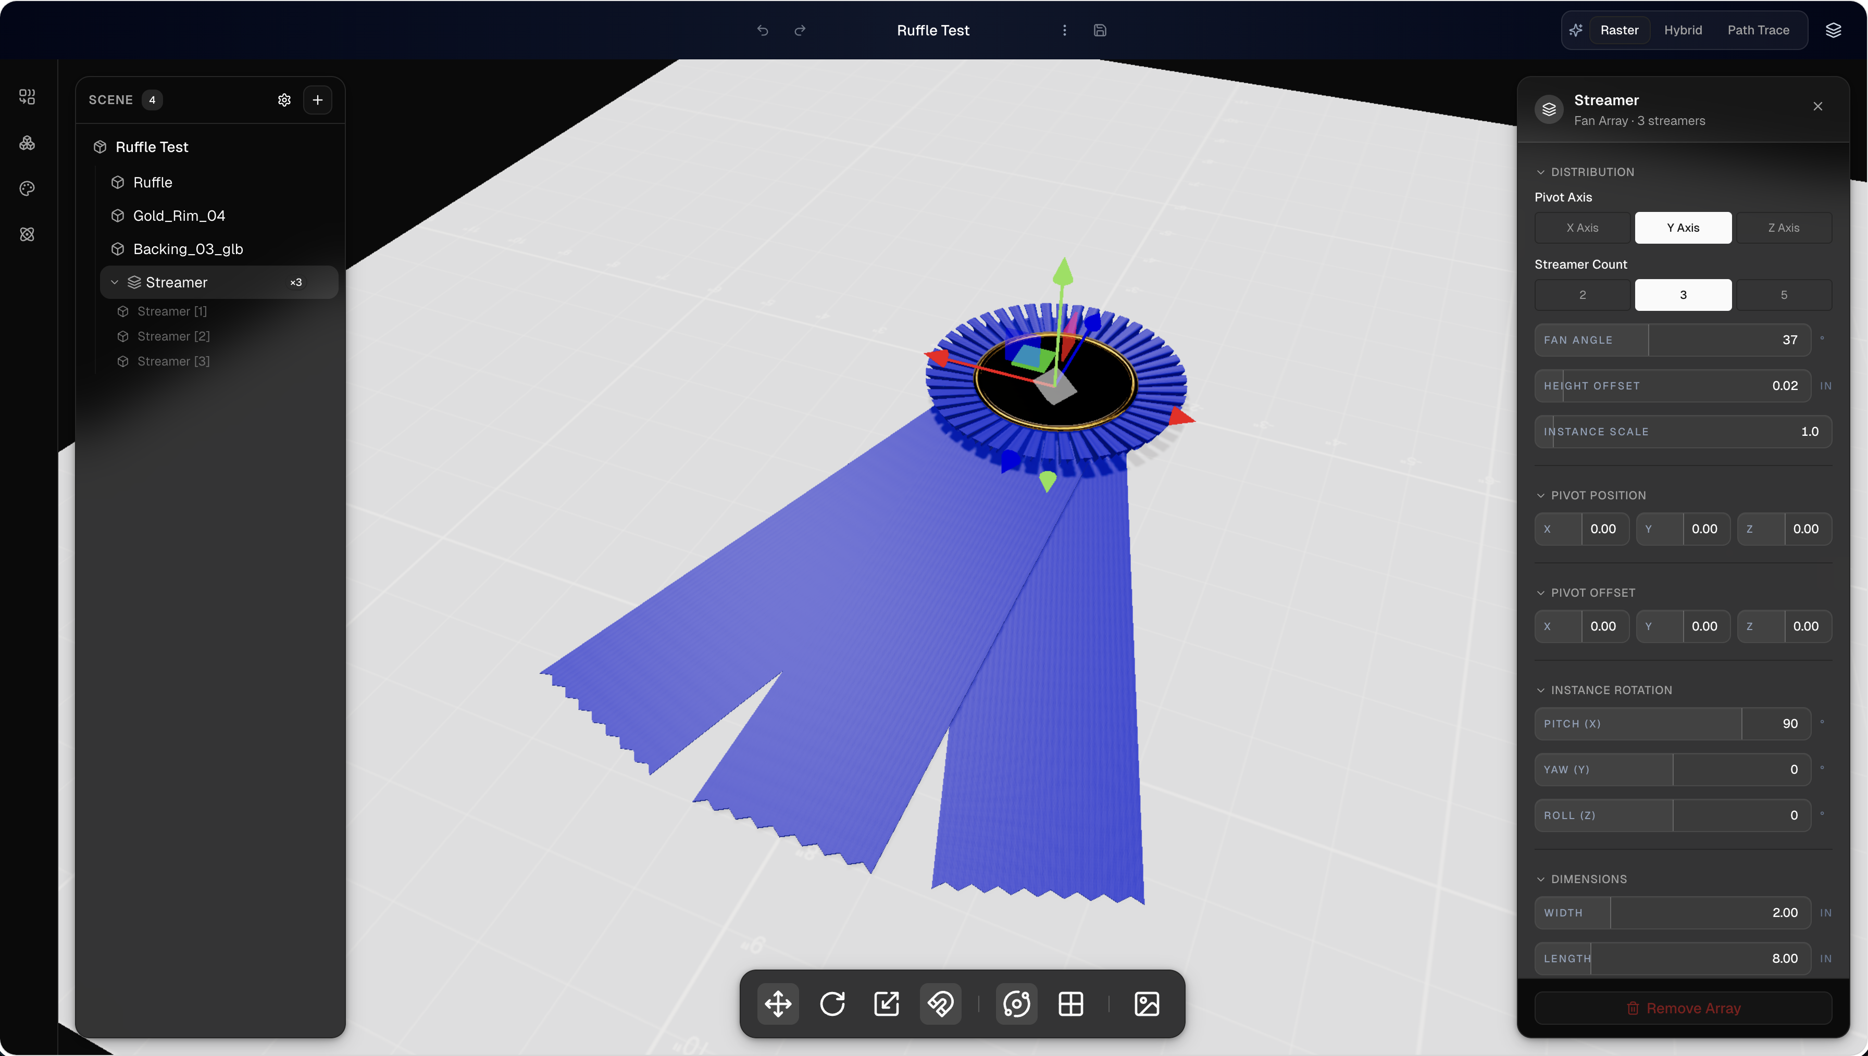
Task: Click the Remove Array button
Action: 1683,1008
